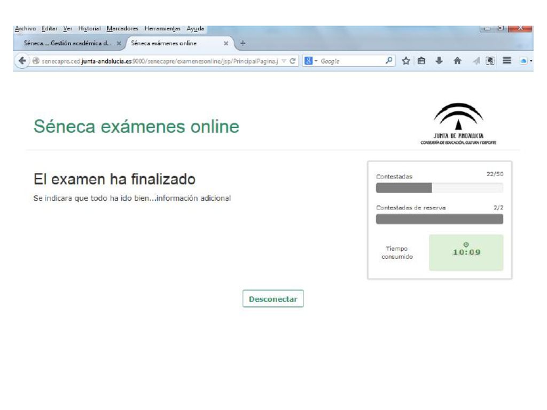
Task: Click the 22/50 answered count
Action: tap(495, 174)
